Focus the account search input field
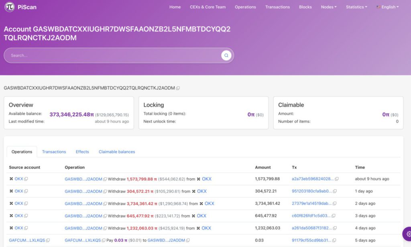The image size is (411, 247). coord(112,55)
